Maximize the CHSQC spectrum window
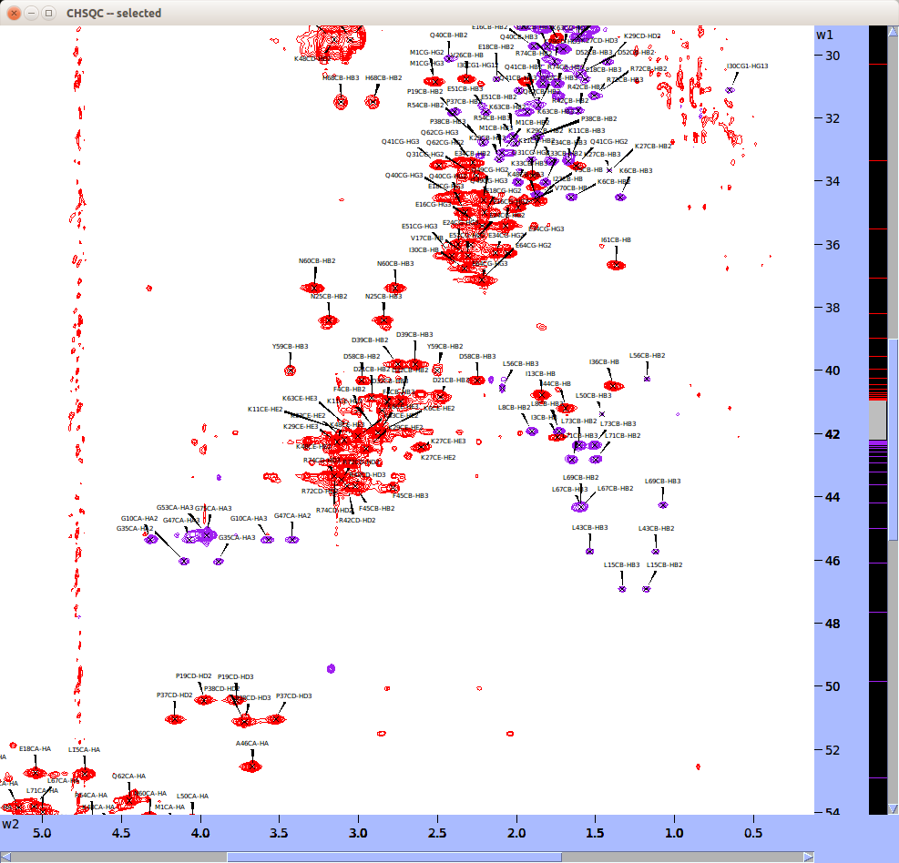 50,13
